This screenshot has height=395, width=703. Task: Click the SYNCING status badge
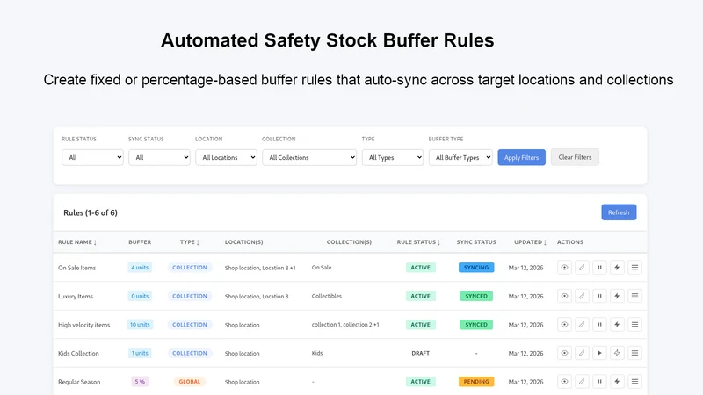coord(476,268)
